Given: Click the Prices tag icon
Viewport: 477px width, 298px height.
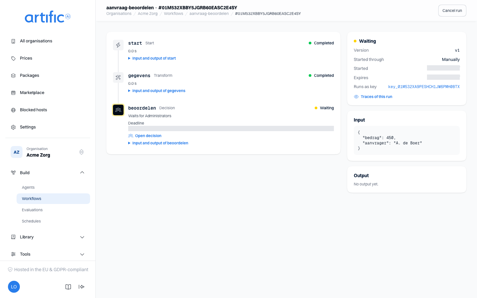Looking at the screenshot, I should [x=13, y=58].
